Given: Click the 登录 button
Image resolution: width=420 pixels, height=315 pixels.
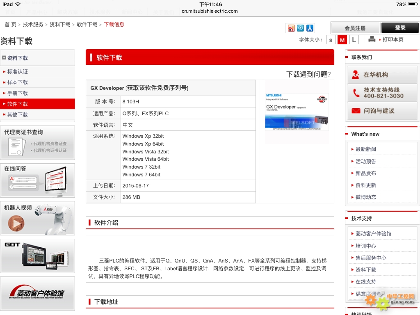Looking at the screenshot, I should 400,28.
